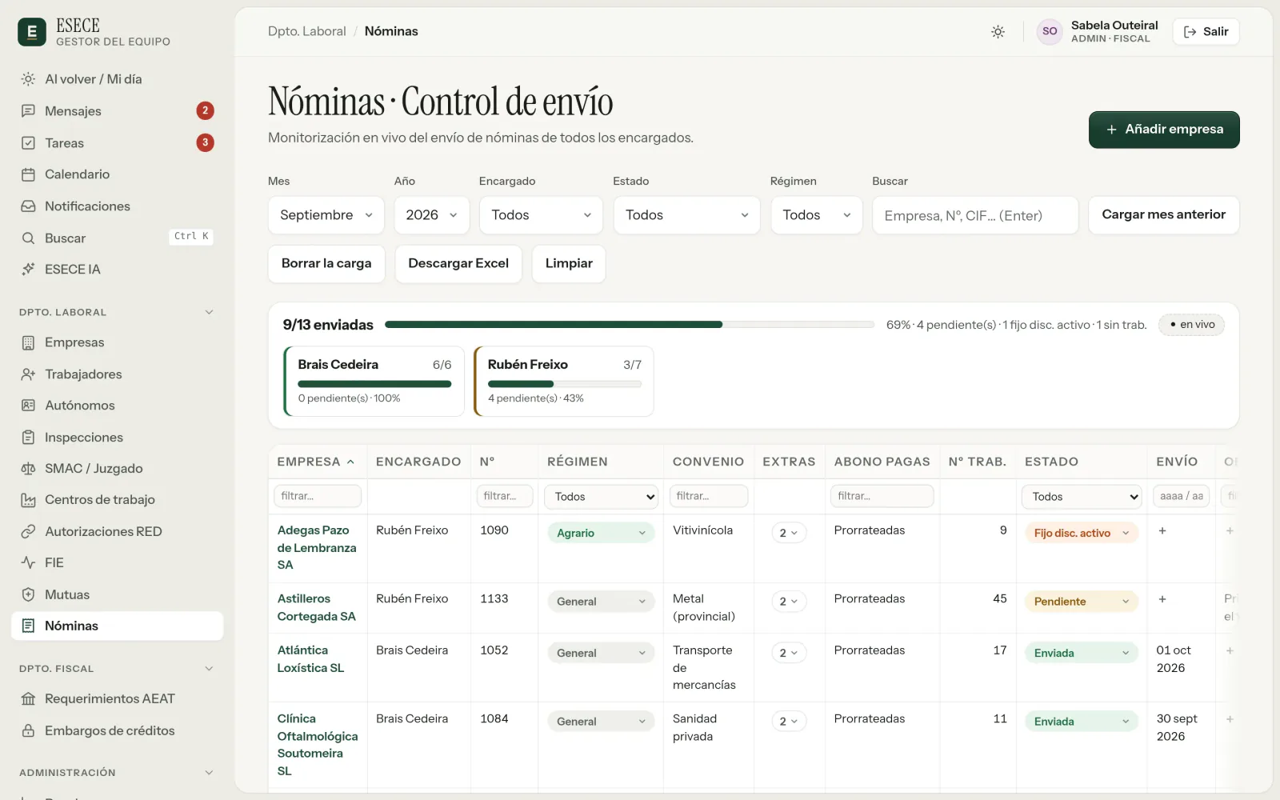The height and width of the screenshot is (800, 1280).
Task: Open Inspecciones section
Action: [x=117, y=437]
